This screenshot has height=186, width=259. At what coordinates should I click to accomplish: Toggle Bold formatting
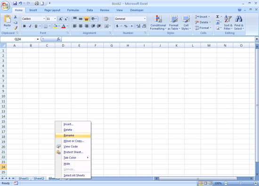24,26
